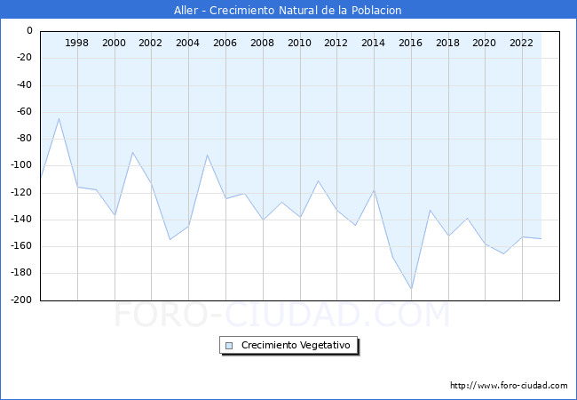The image size is (577, 400).
Task: Click the -140 y-axis label
Action: 21,220
